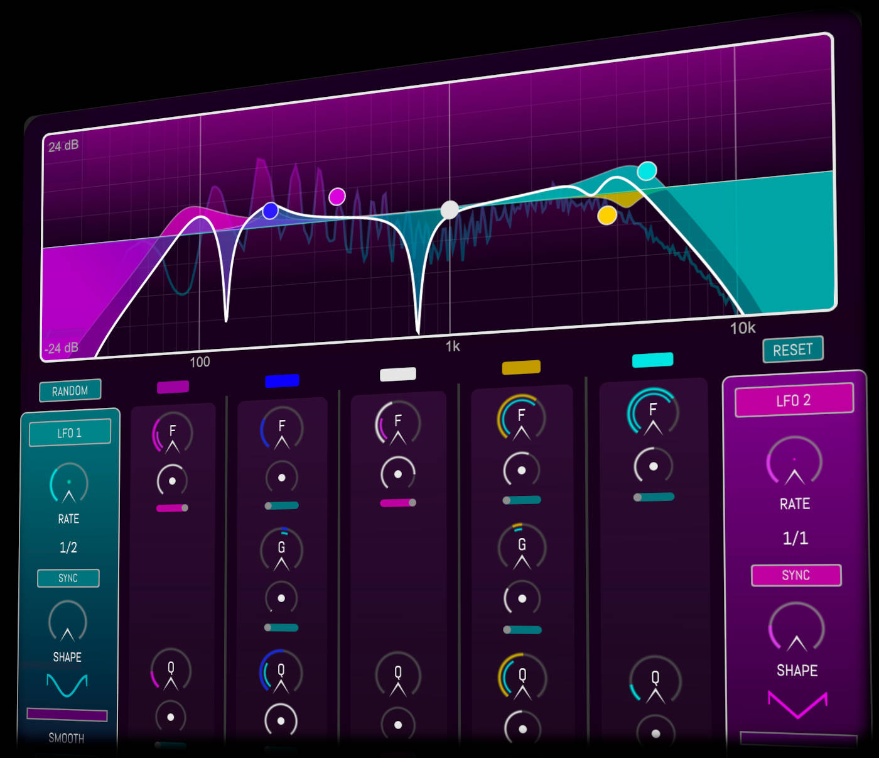
Task: Select the LFO 2 tab header
Action: tap(794, 400)
